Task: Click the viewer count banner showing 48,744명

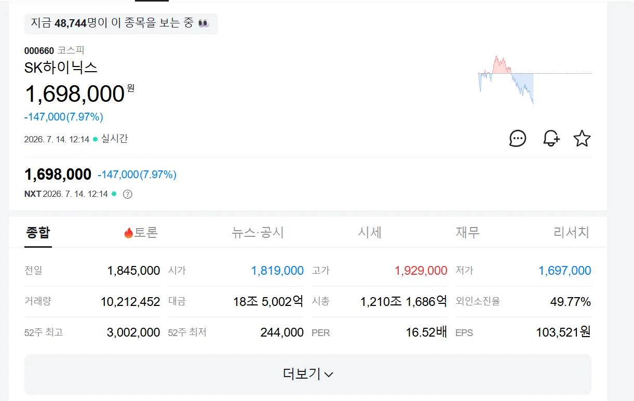Action: pos(121,23)
